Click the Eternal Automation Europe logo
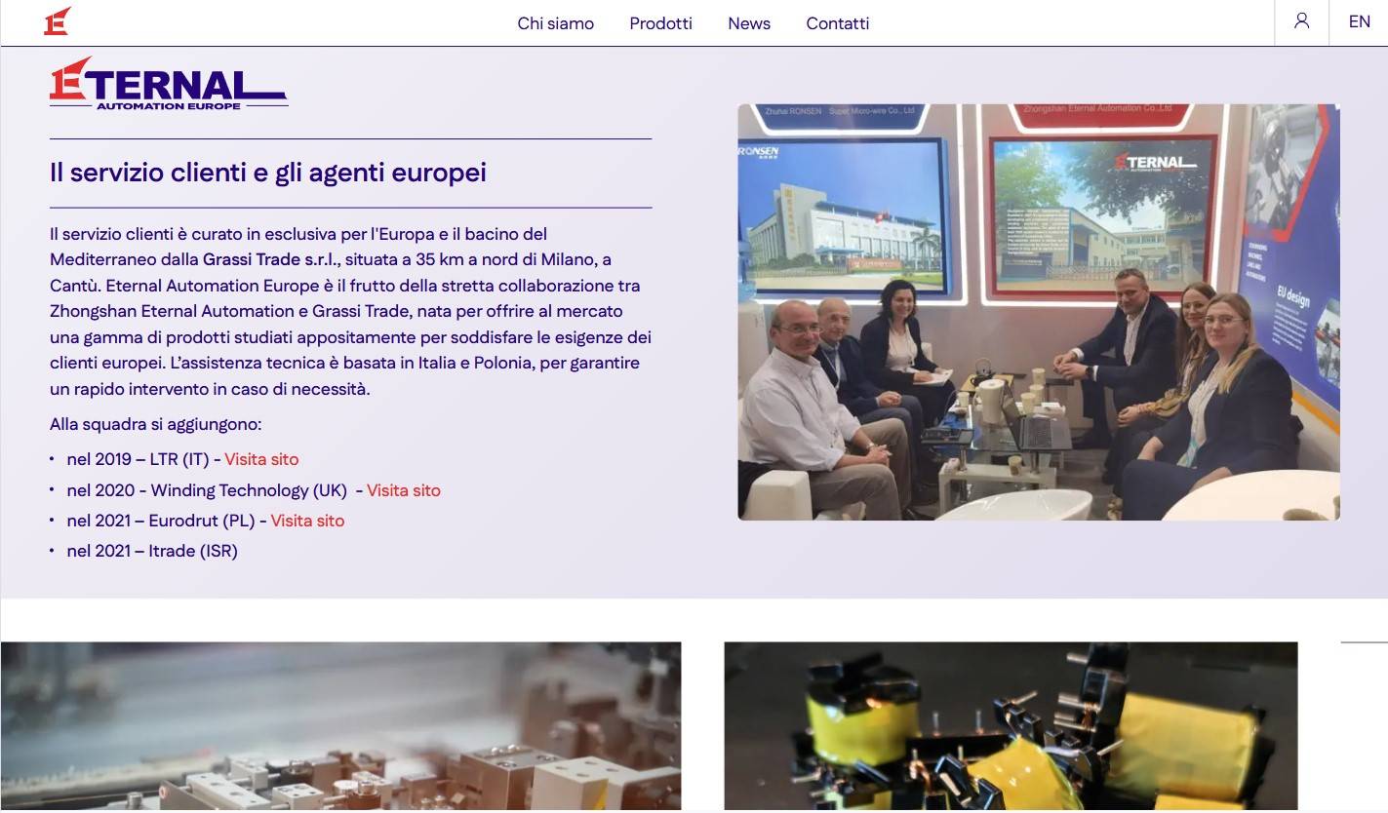This screenshot has height=813, width=1388. coord(169,84)
